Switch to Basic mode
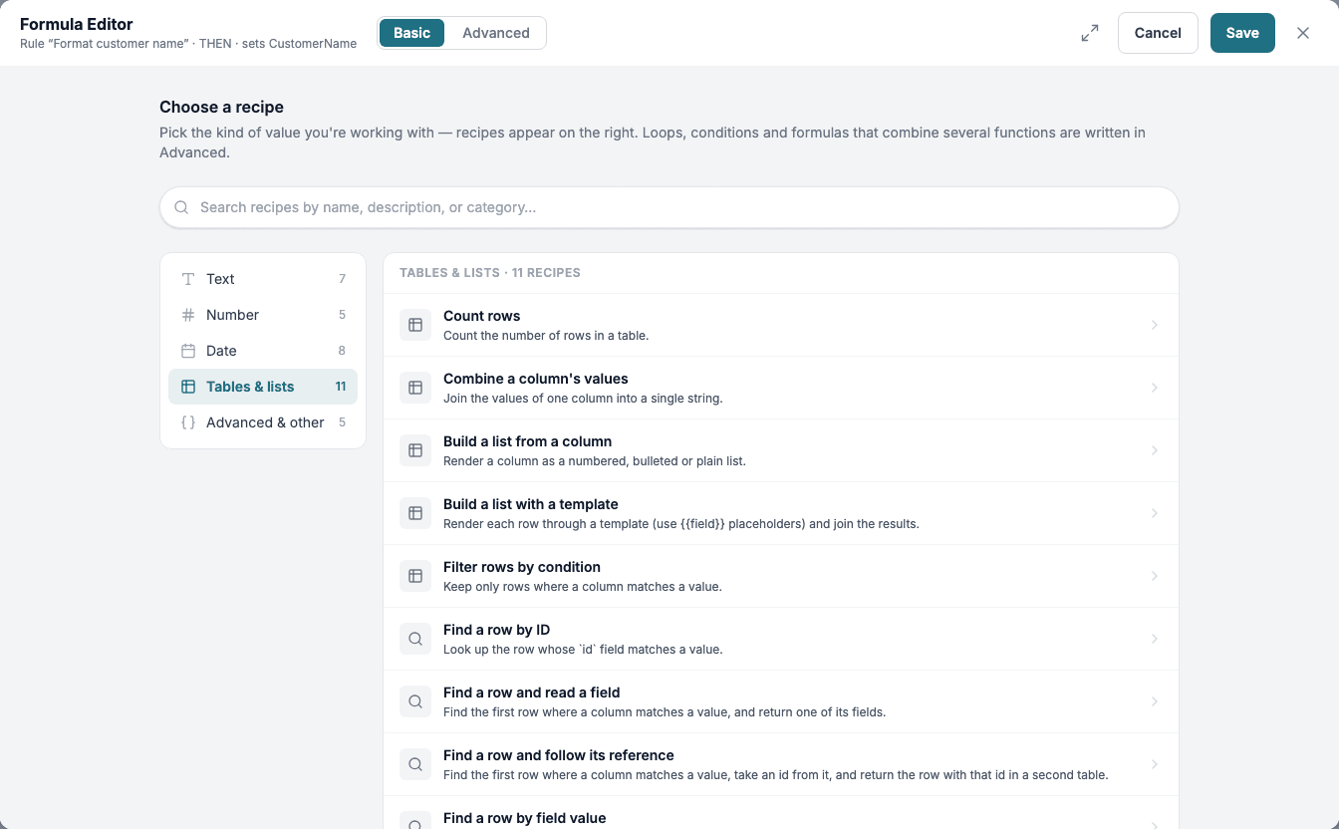This screenshot has height=829, width=1339. coord(411,33)
